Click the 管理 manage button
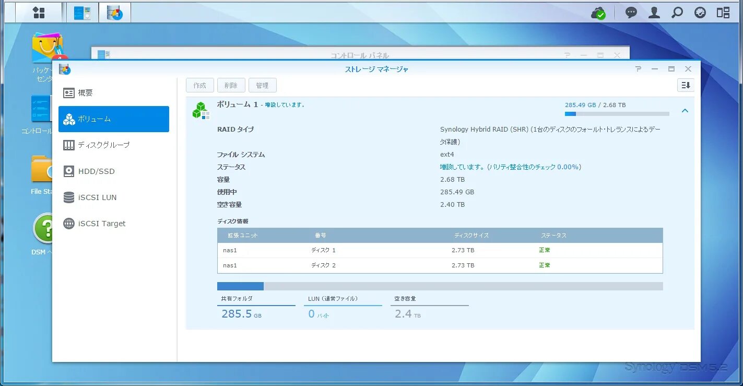The width and height of the screenshot is (743, 386). pos(263,85)
